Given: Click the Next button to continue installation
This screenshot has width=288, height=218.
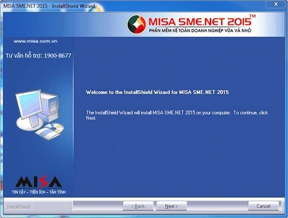Looking at the screenshot, I should [x=172, y=206].
